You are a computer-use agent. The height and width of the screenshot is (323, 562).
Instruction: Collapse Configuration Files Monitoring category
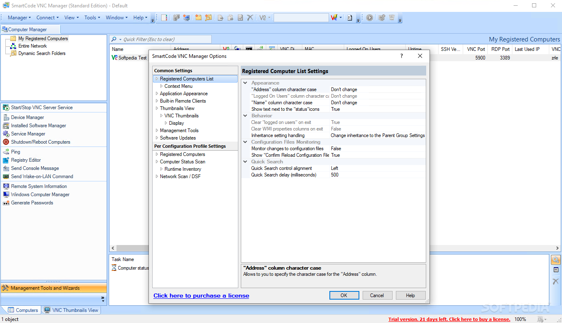(245, 142)
